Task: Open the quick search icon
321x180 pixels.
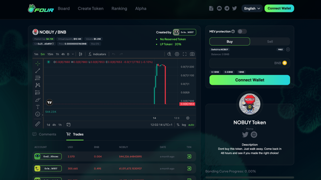Action: (169, 54)
